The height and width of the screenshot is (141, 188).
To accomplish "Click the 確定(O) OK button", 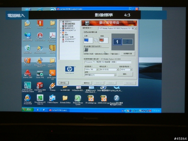I will point(87,83).
